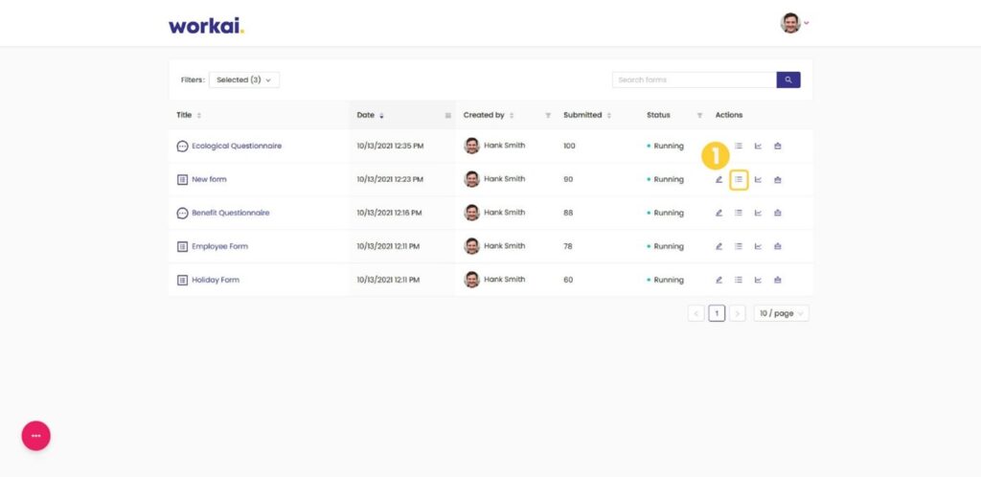
Task: Edit the Employee Form
Action: (x=719, y=246)
